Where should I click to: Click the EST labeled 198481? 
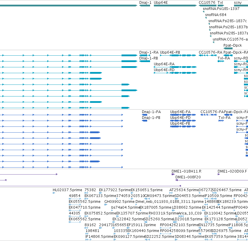[92, 231]
